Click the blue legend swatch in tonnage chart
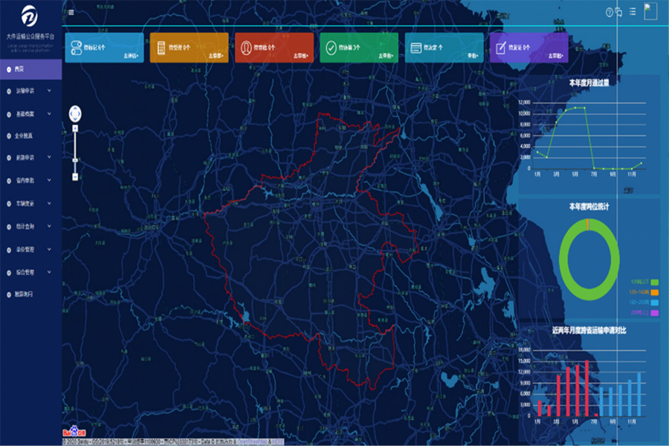The image size is (669, 446). pyautogui.click(x=654, y=303)
